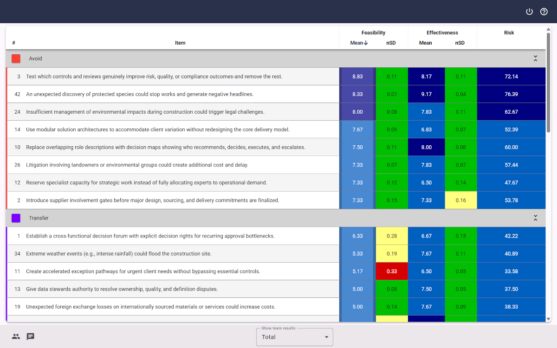This screenshot has width=557, height=348.
Task: Sort by Feasibility nSD column header
Action: [x=391, y=43]
